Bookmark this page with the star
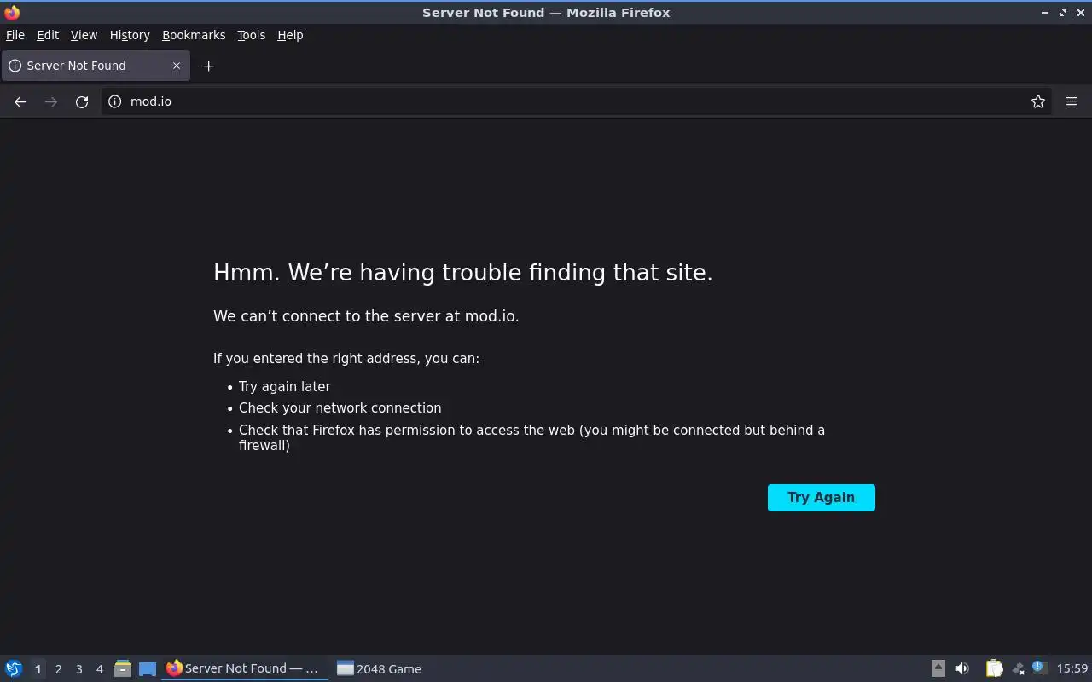The width and height of the screenshot is (1092, 682). tap(1038, 101)
